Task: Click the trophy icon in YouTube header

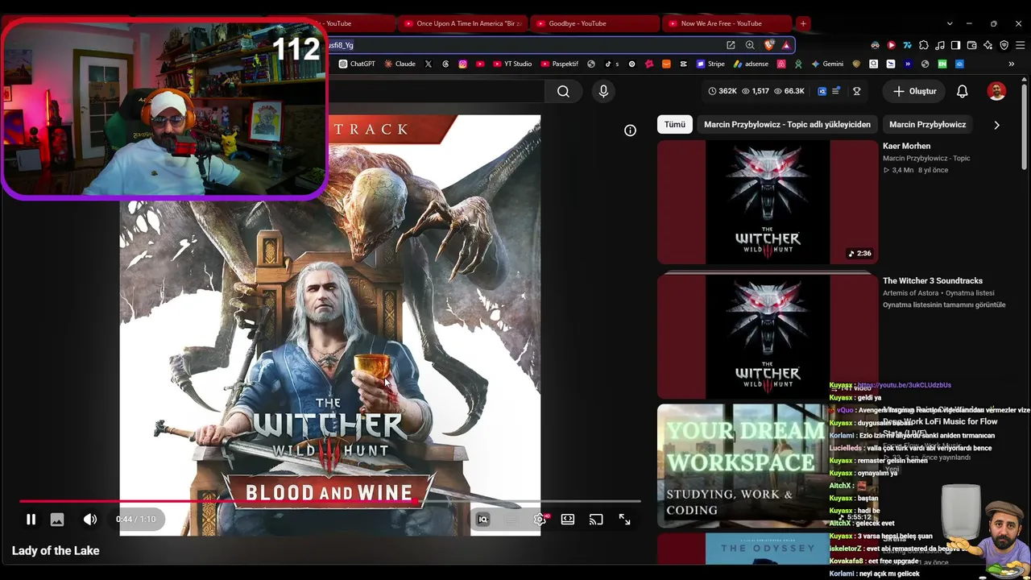Action: pos(857,91)
